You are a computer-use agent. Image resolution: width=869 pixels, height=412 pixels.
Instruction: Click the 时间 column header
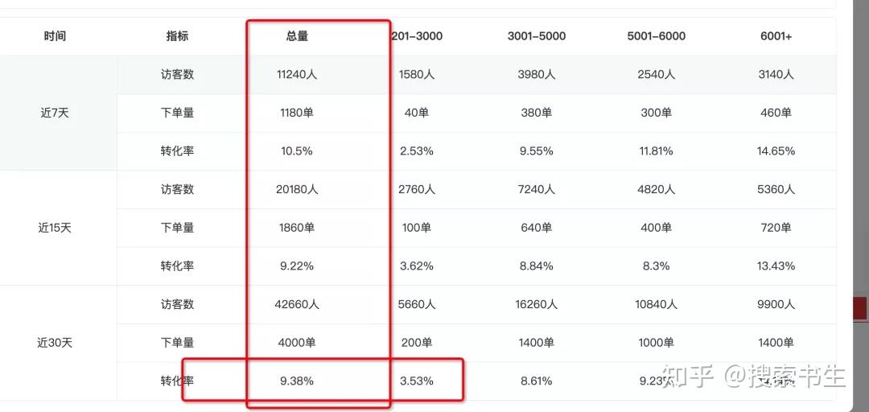click(x=55, y=36)
